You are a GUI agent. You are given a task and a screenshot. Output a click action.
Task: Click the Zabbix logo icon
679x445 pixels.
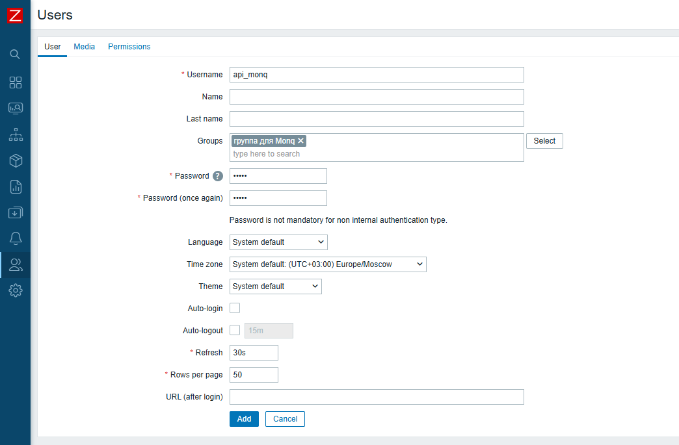[x=15, y=16]
